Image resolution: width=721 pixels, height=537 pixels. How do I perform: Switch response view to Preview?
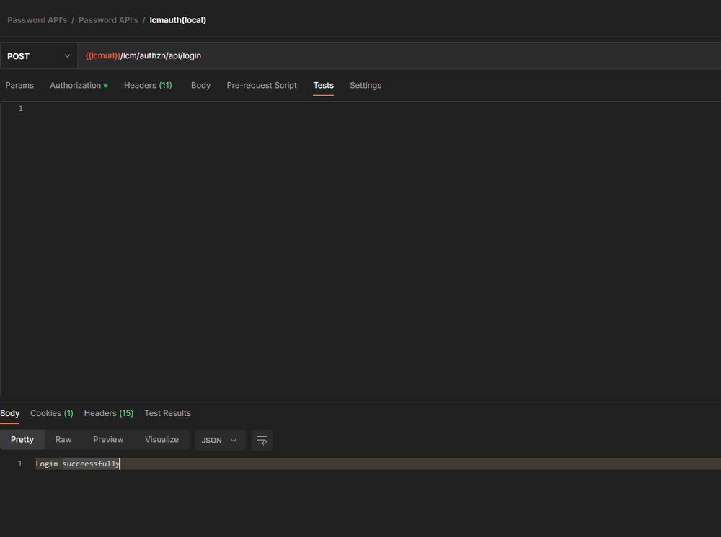coord(108,440)
